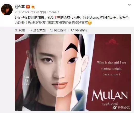Screen dimensions: 134x113
Task: Rotate image right with 向右旋转
Action: pos(79,30)
